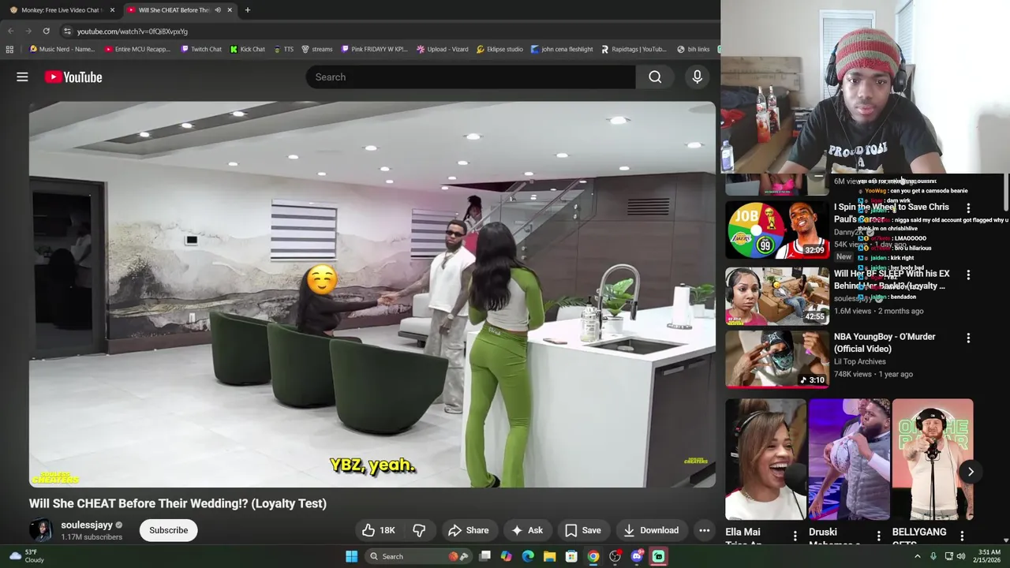The image size is (1010, 568).
Task: Open options for Druski short
Action: (x=878, y=536)
